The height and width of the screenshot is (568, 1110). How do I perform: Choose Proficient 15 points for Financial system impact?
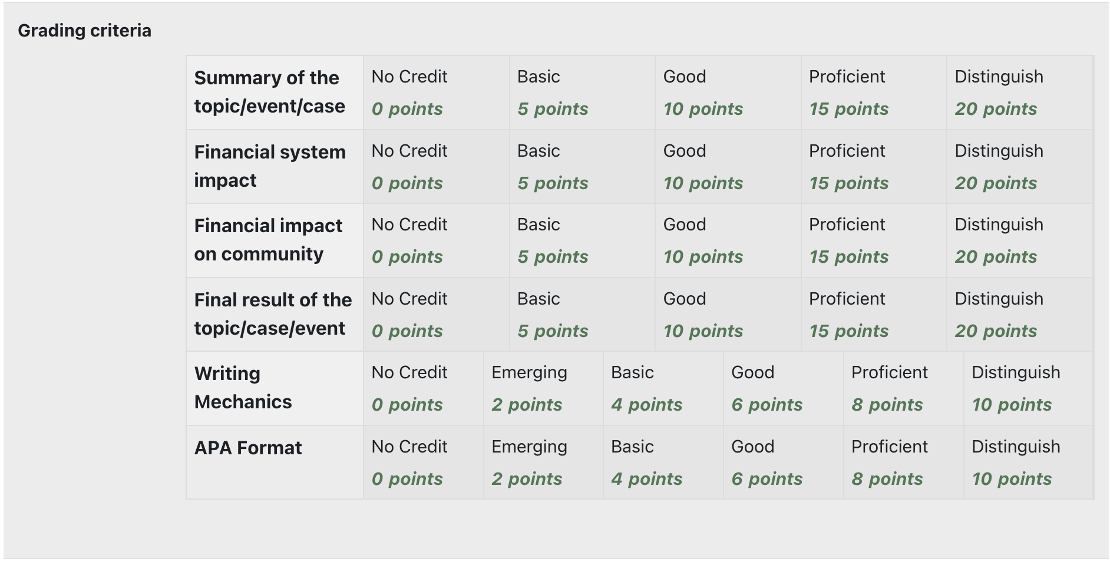(874, 167)
